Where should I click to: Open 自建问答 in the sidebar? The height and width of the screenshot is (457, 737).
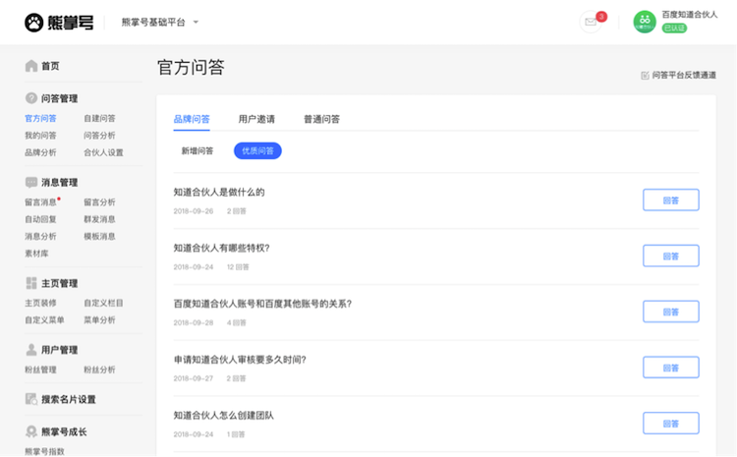tap(99, 119)
